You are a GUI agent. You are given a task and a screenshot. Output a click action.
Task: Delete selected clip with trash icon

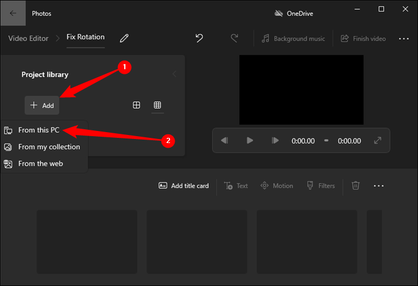[356, 186]
